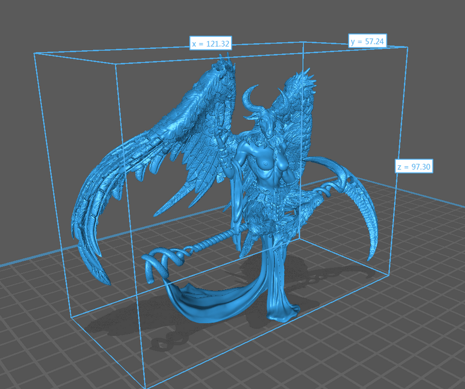465x389 pixels.
Task: Click the figure's torso
Action: [x=261, y=170]
